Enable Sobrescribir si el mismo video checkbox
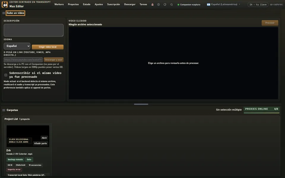This screenshot has height=178, width=285. pos(6,75)
